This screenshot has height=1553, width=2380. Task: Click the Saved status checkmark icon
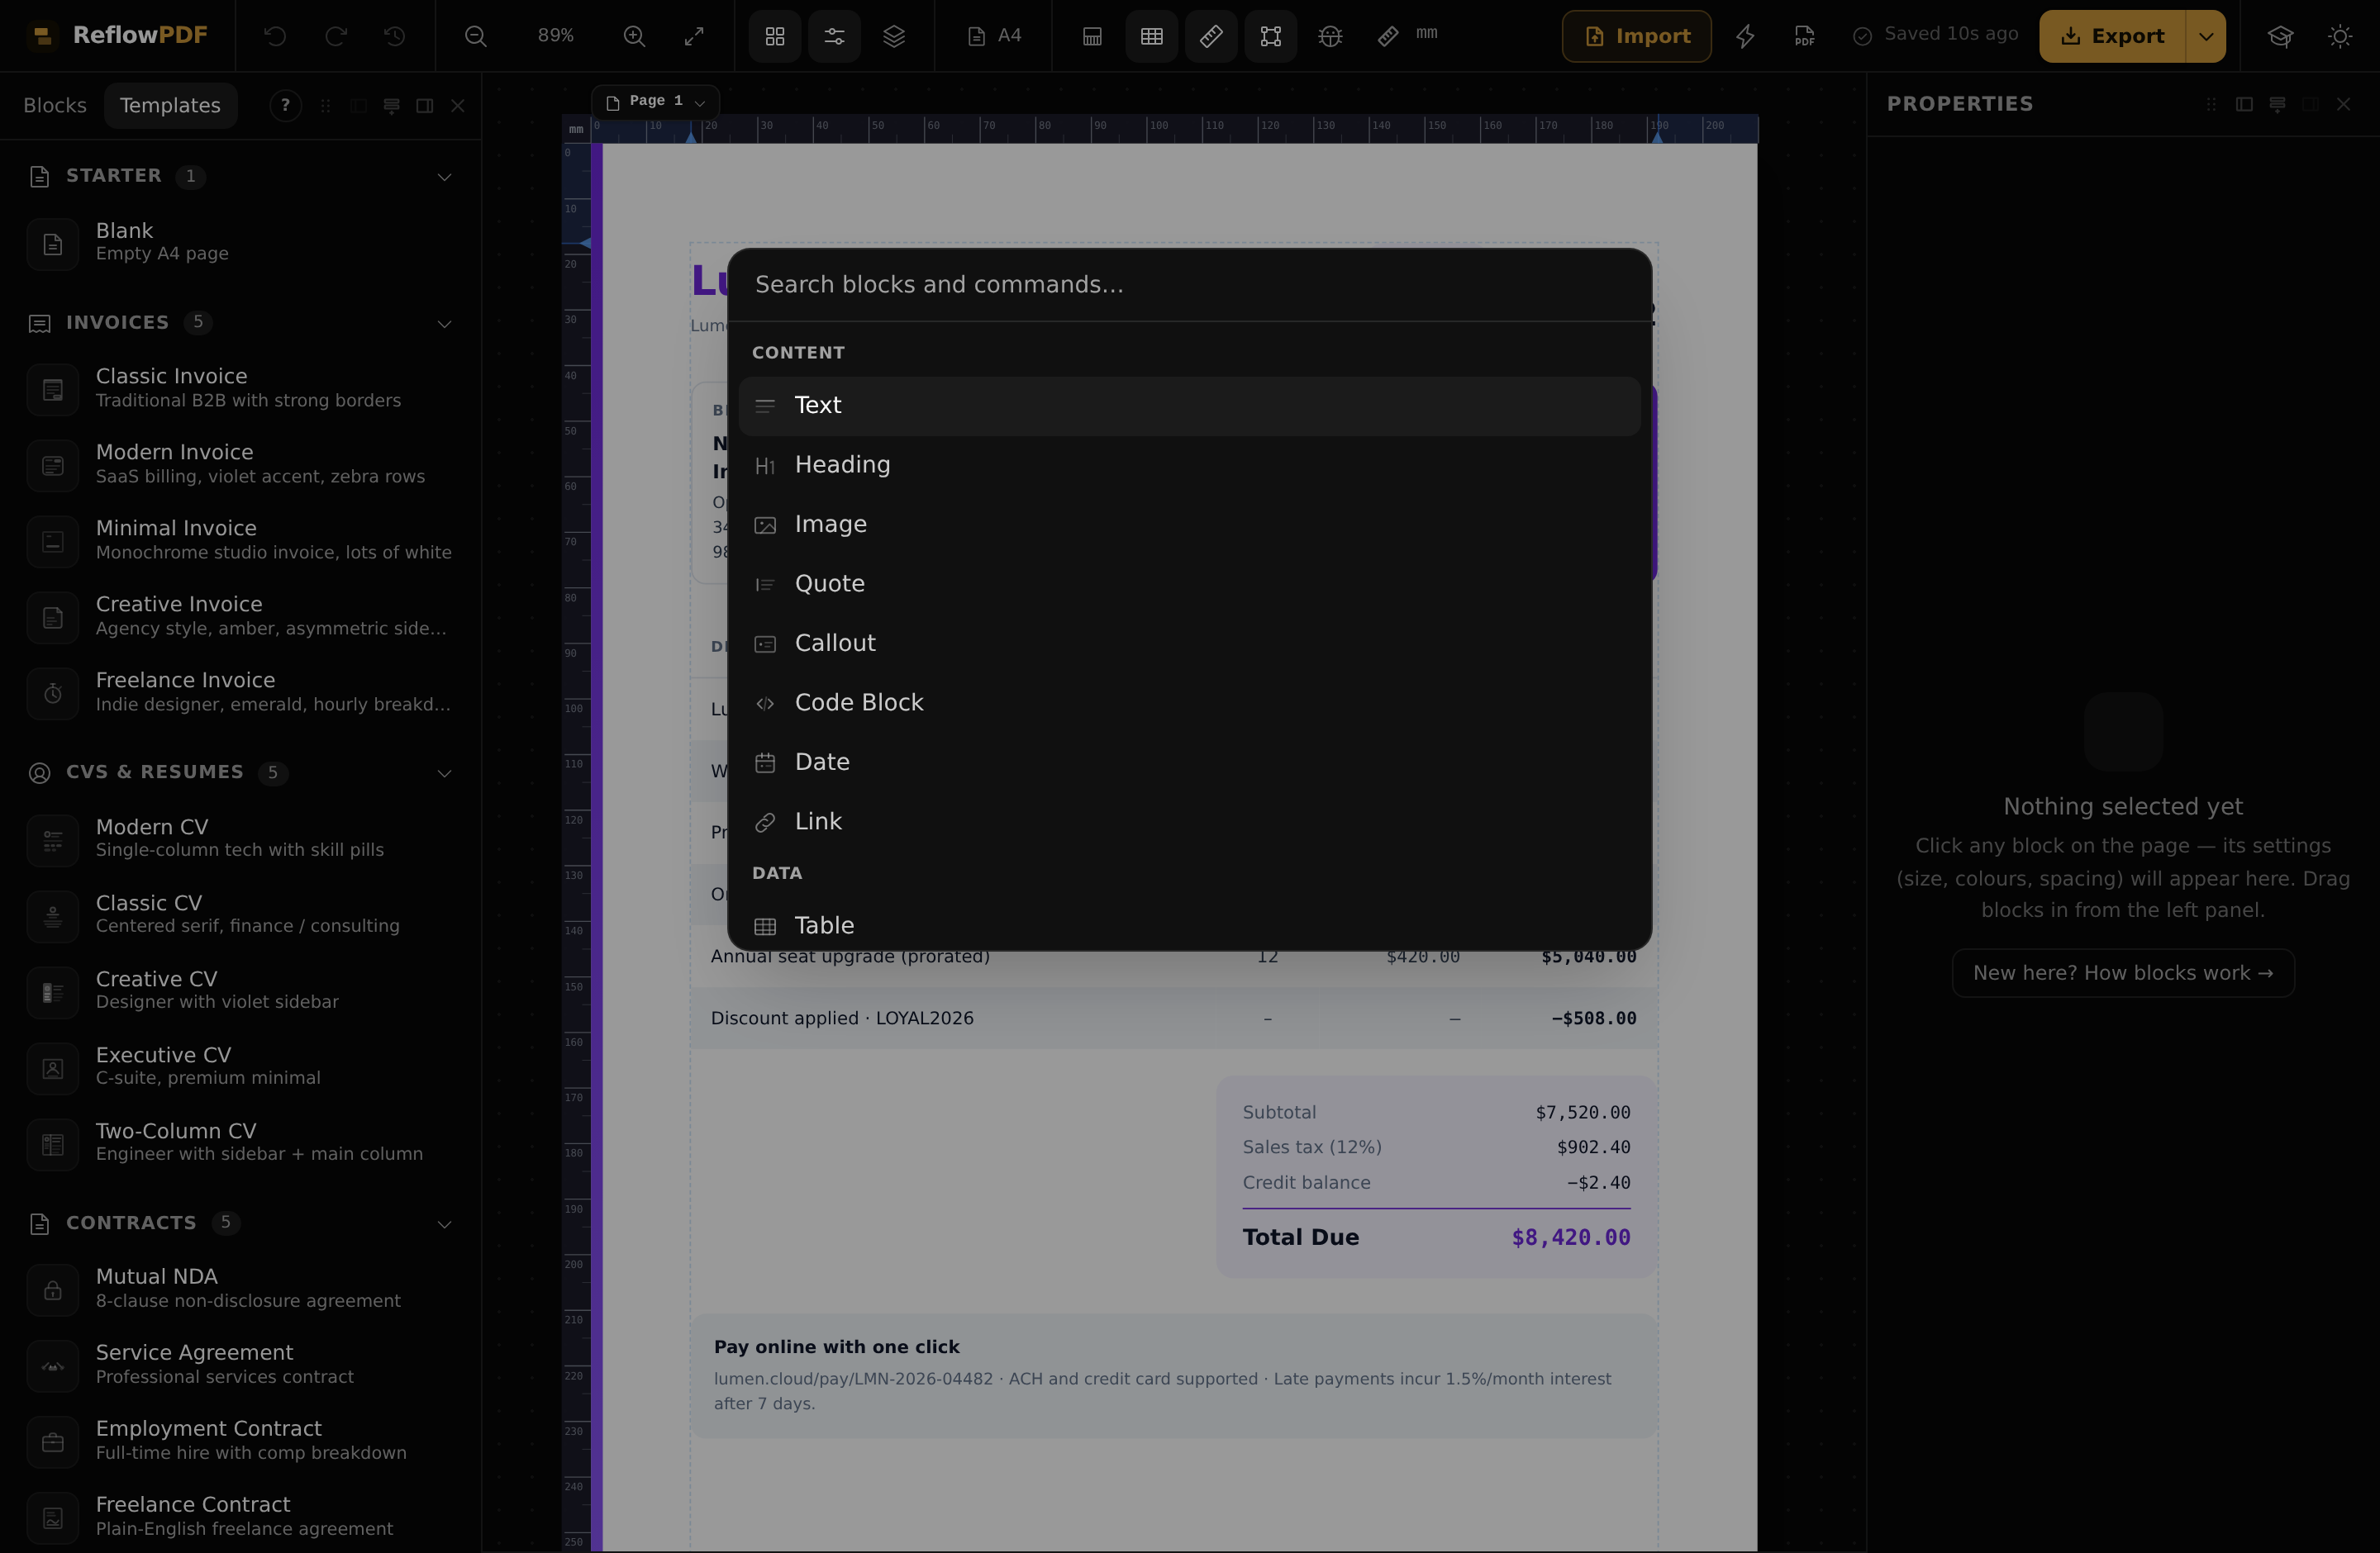click(x=1862, y=36)
